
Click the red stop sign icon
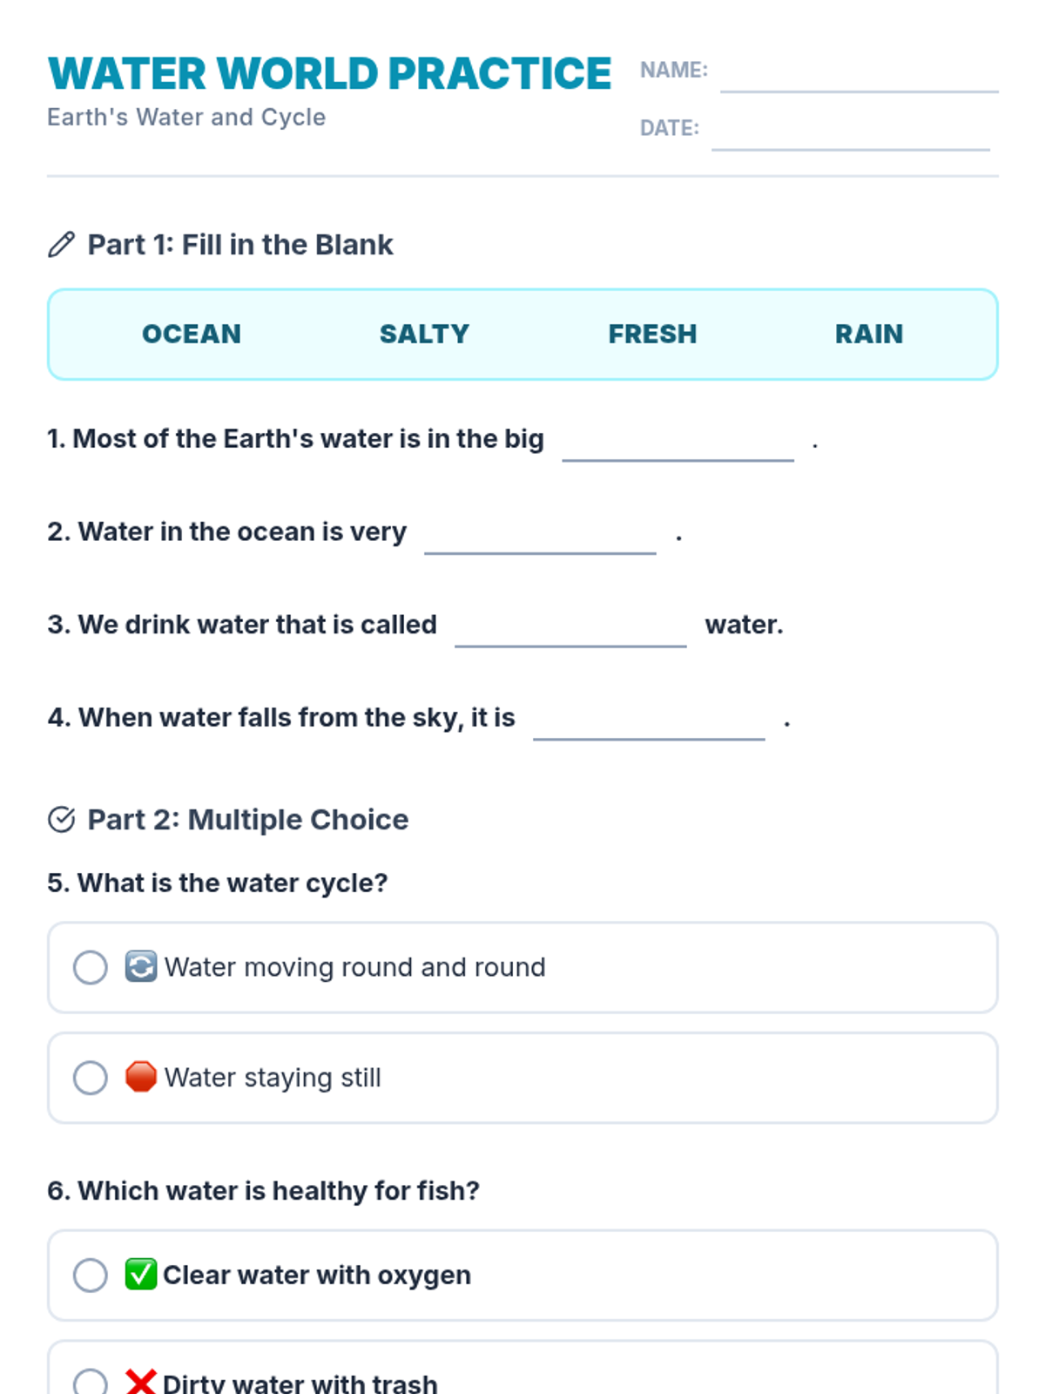[141, 1078]
